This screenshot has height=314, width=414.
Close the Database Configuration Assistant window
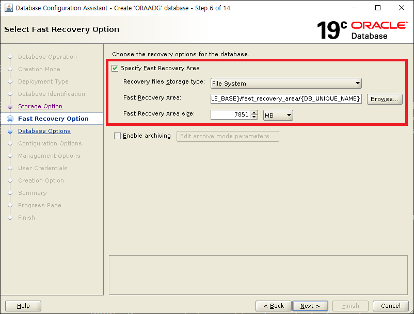[401, 8]
